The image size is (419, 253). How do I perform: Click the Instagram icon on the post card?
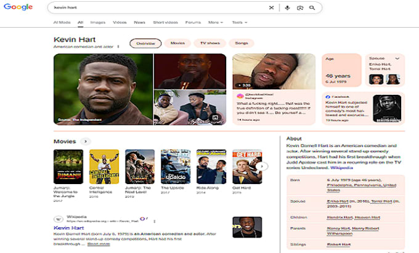coord(240,96)
